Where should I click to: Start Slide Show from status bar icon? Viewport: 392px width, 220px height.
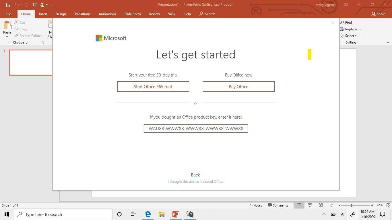click(332, 205)
